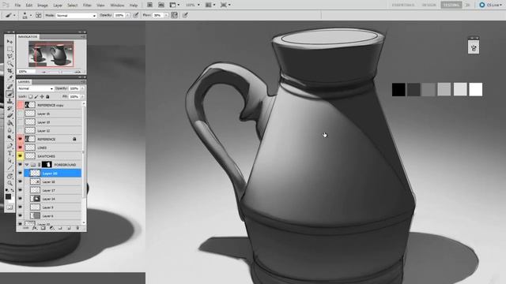Viewport: 506px width, 284px height.
Task: Show the REFERENCE copy layer
Action: pos(21,105)
